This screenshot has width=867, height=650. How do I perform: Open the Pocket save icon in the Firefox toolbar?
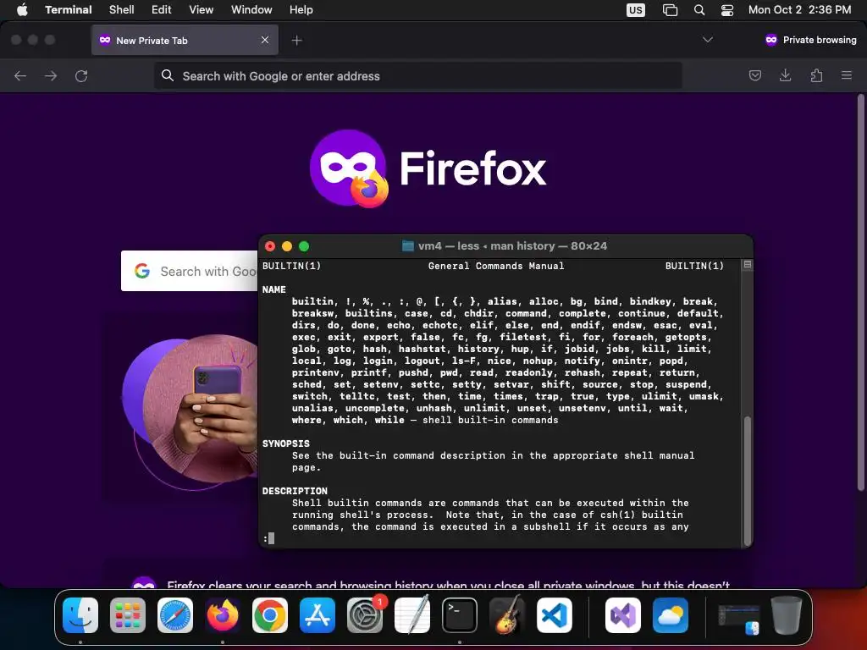(x=754, y=75)
